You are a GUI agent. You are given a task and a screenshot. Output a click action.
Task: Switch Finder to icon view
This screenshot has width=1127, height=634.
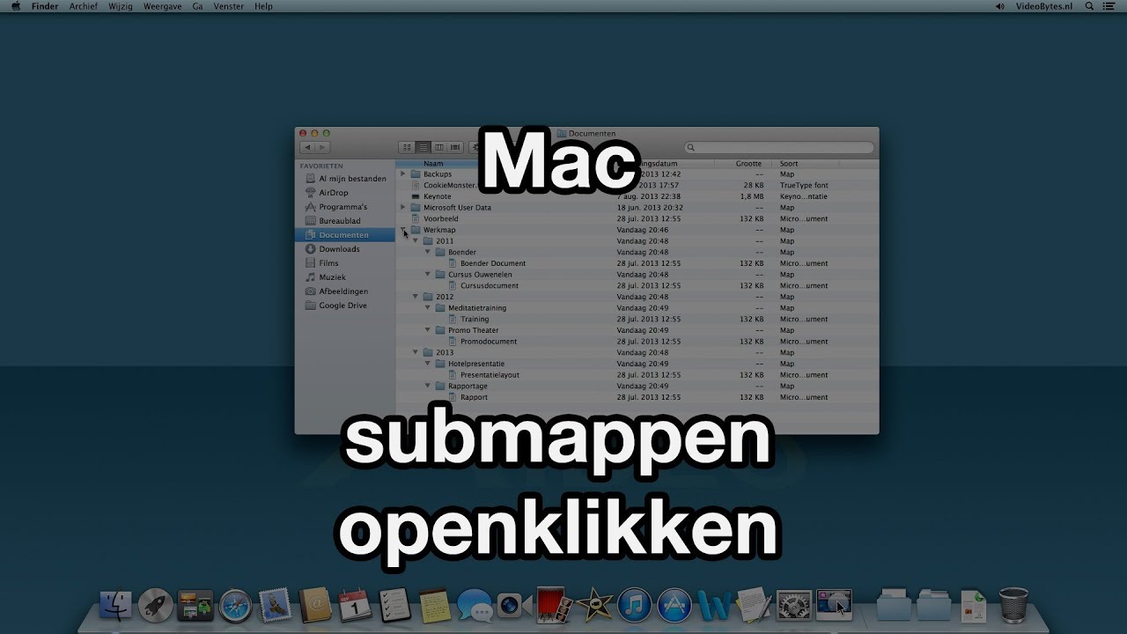(407, 147)
